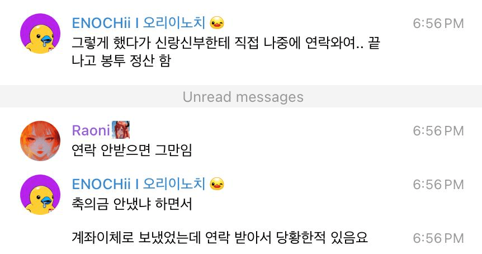Click the timestamp on the 계좌이체로 message

pos(438,238)
